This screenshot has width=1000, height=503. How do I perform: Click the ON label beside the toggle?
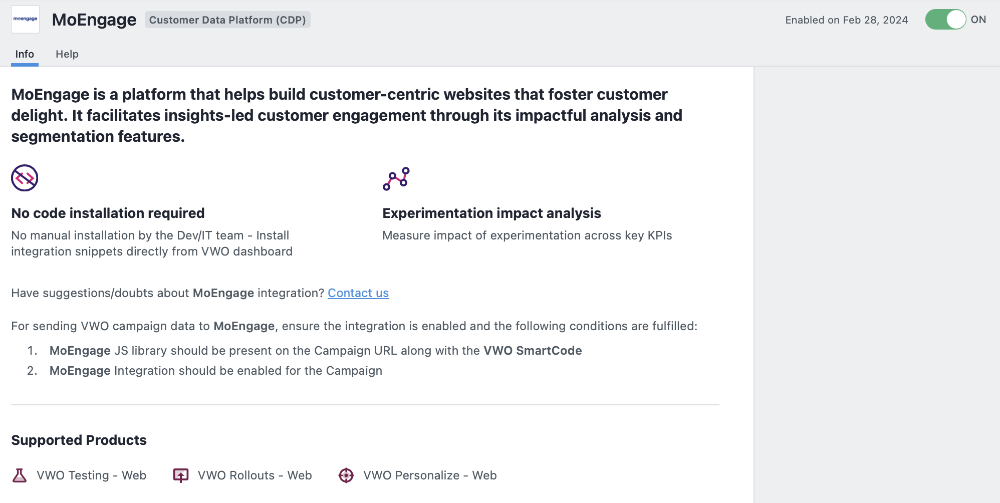pyautogui.click(x=978, y=20)
